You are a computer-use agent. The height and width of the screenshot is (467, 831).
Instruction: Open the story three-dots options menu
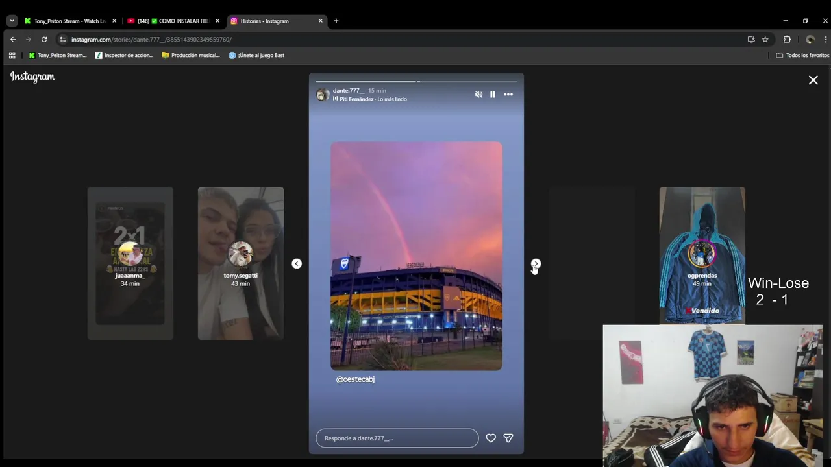pyautogui.click(x=508, y=95)
